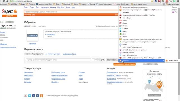Screen dimensions: 180x101
Task: Click the VK social icon in footer
Action: point(37,96)
